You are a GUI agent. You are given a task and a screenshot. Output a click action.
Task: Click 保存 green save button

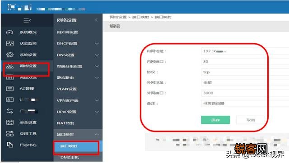[x=215, y=120]
